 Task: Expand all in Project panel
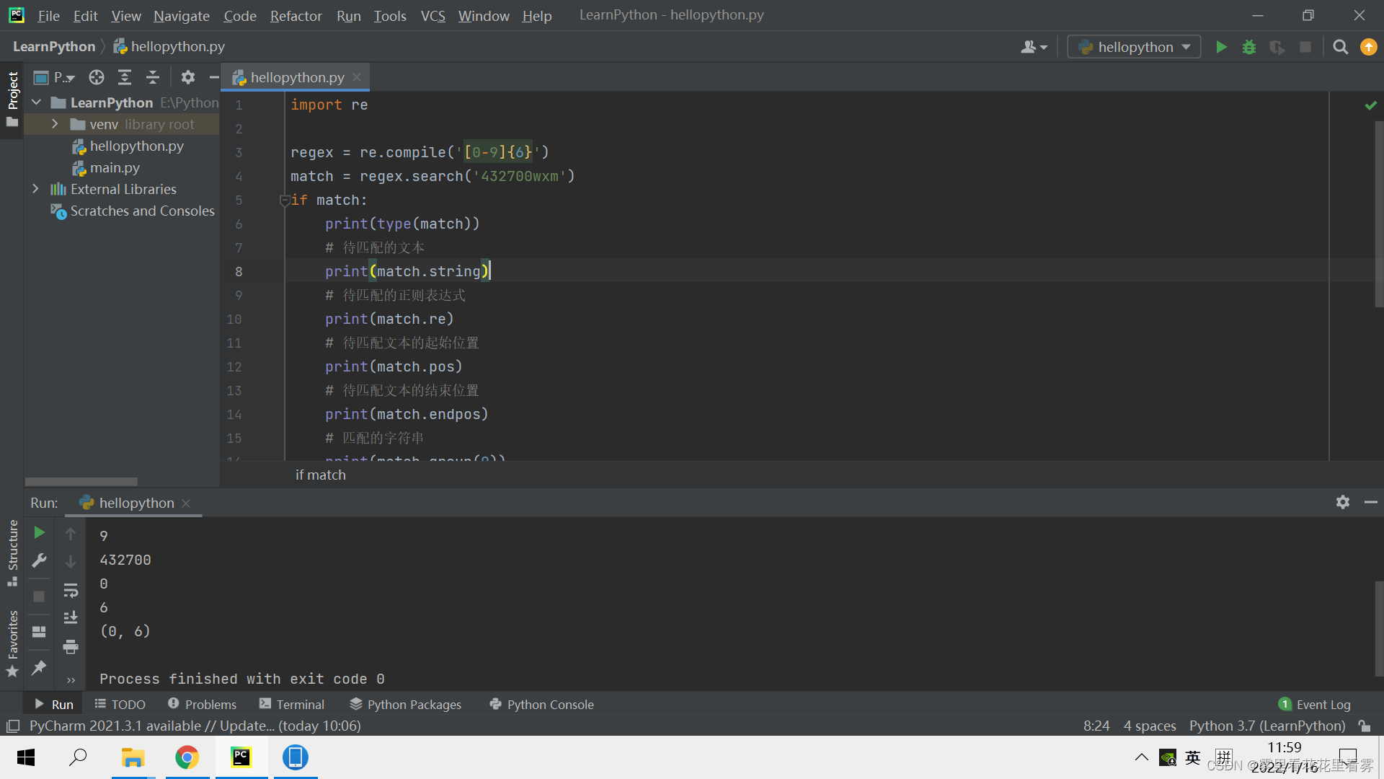click(x=125, y=77)
